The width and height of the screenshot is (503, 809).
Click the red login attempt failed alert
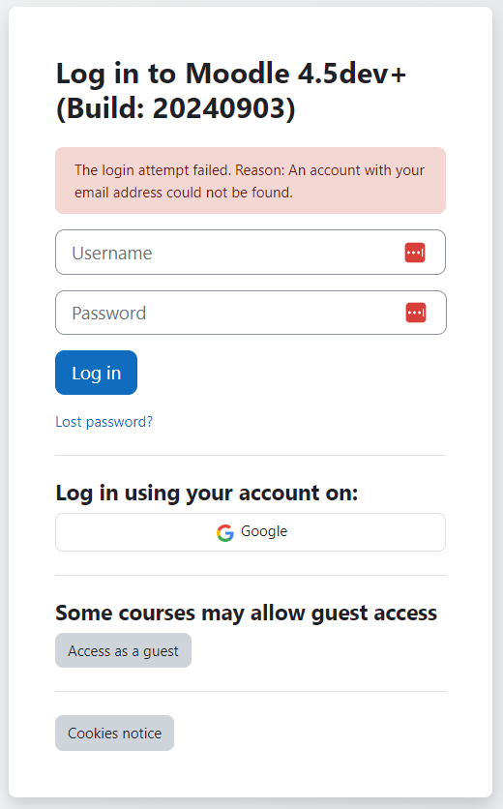pyautogui.click(x=251, y=181)
